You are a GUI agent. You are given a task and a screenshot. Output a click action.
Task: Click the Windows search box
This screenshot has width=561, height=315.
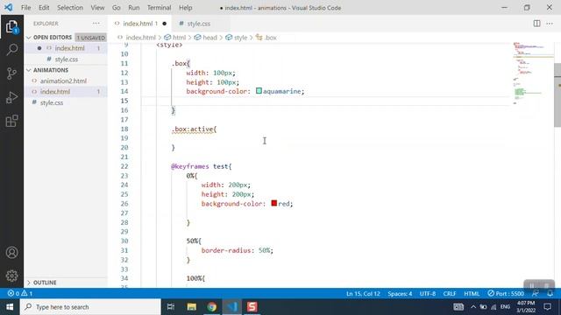pyautogui.click(x=90, y=307)
